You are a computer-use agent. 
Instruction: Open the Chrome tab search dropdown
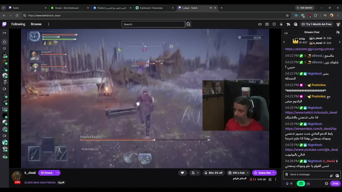click(3, 8)
